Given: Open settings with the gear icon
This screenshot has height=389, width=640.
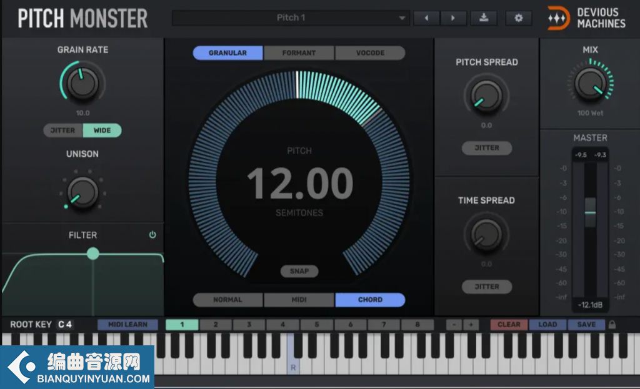Looking at the screenshot, I should pyautogui.click(x=518, y=18).
